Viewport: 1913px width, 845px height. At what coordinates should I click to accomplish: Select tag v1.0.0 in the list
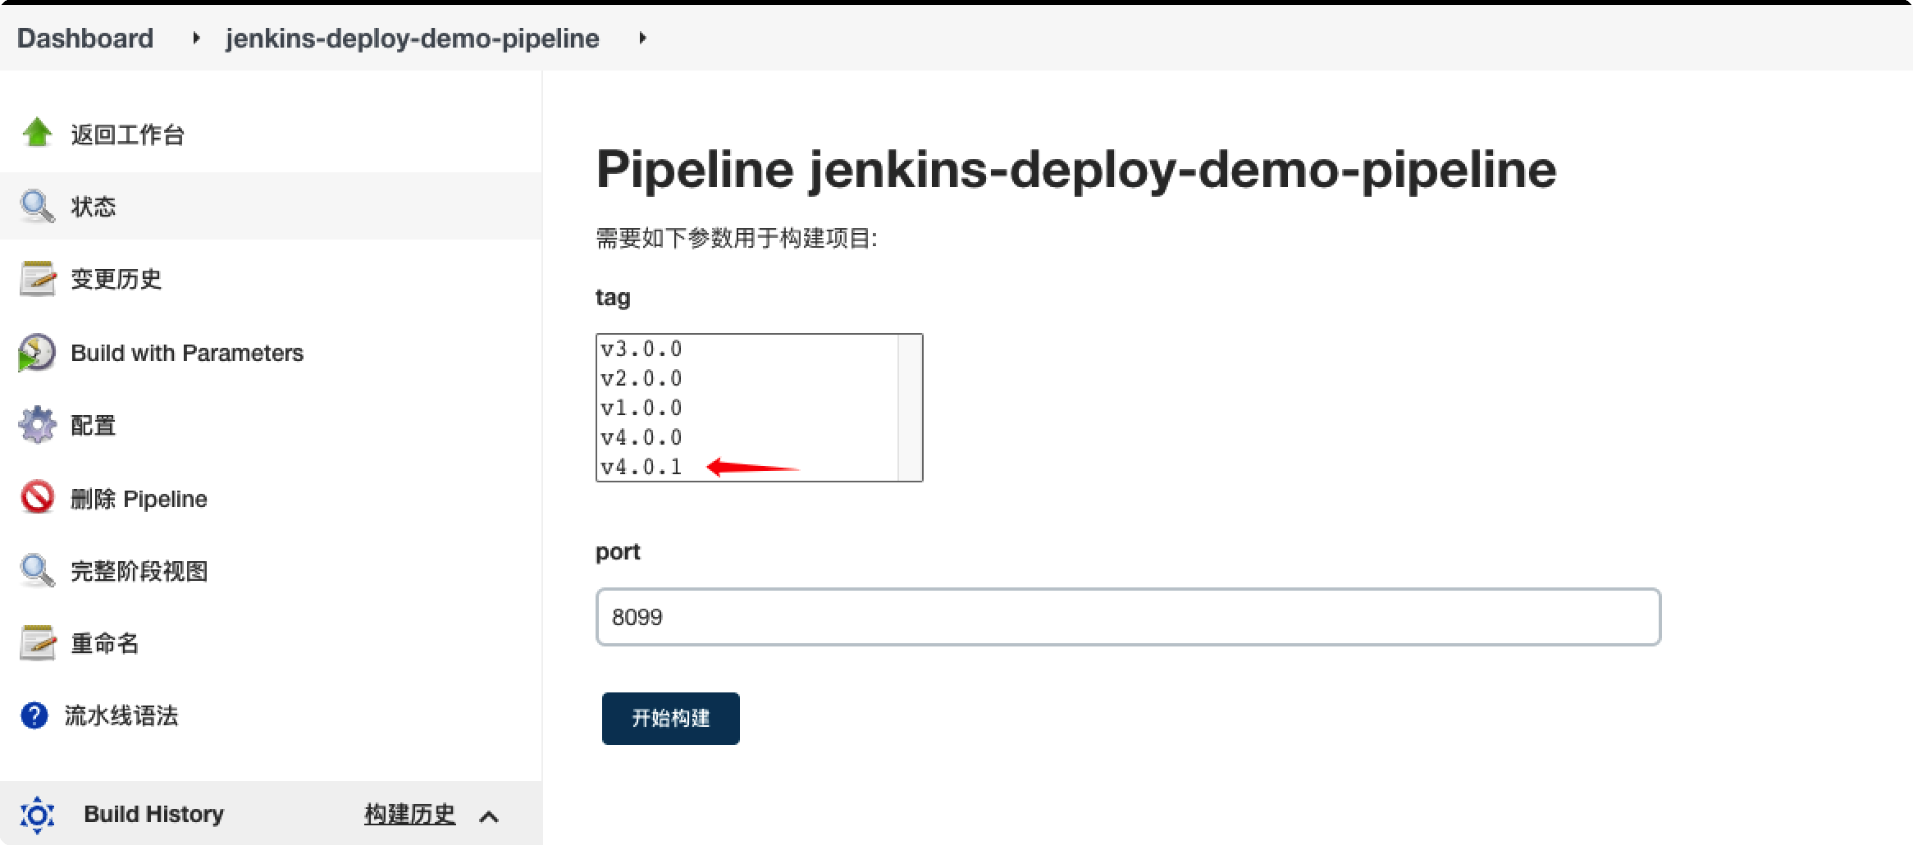point(747,409)
